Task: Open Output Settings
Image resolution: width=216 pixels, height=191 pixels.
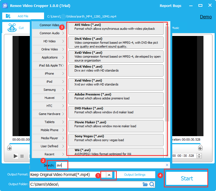Action: [135, 175]
